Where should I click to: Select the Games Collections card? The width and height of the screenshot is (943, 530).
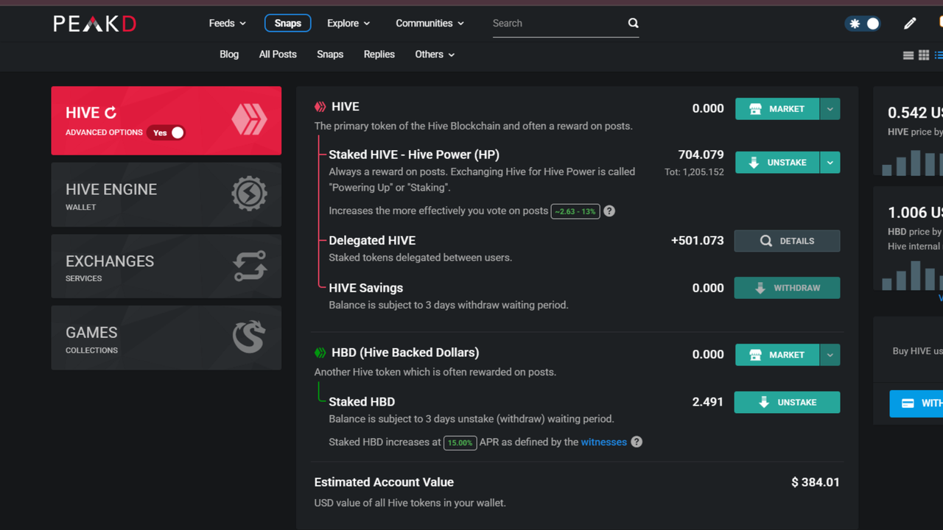coord(166,337)
